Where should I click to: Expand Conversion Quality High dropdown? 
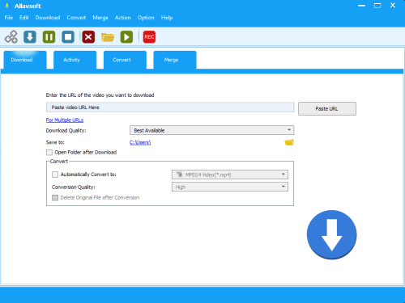point(230,187)
